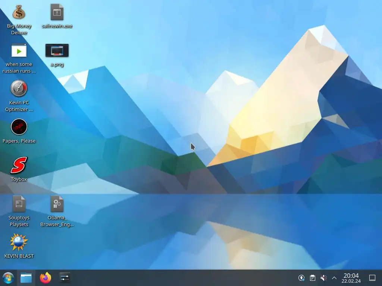The height and width of the screenshot is (286, 382).
Task: Select the Souptoys Playsets file icon
Action: (19, 204)
